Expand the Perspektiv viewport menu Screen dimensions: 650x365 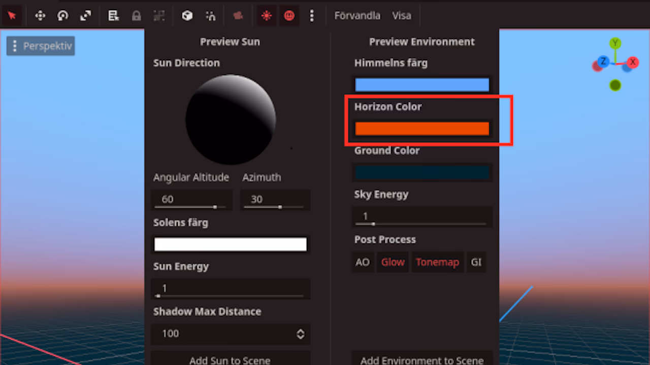click(x=41, y=46)
